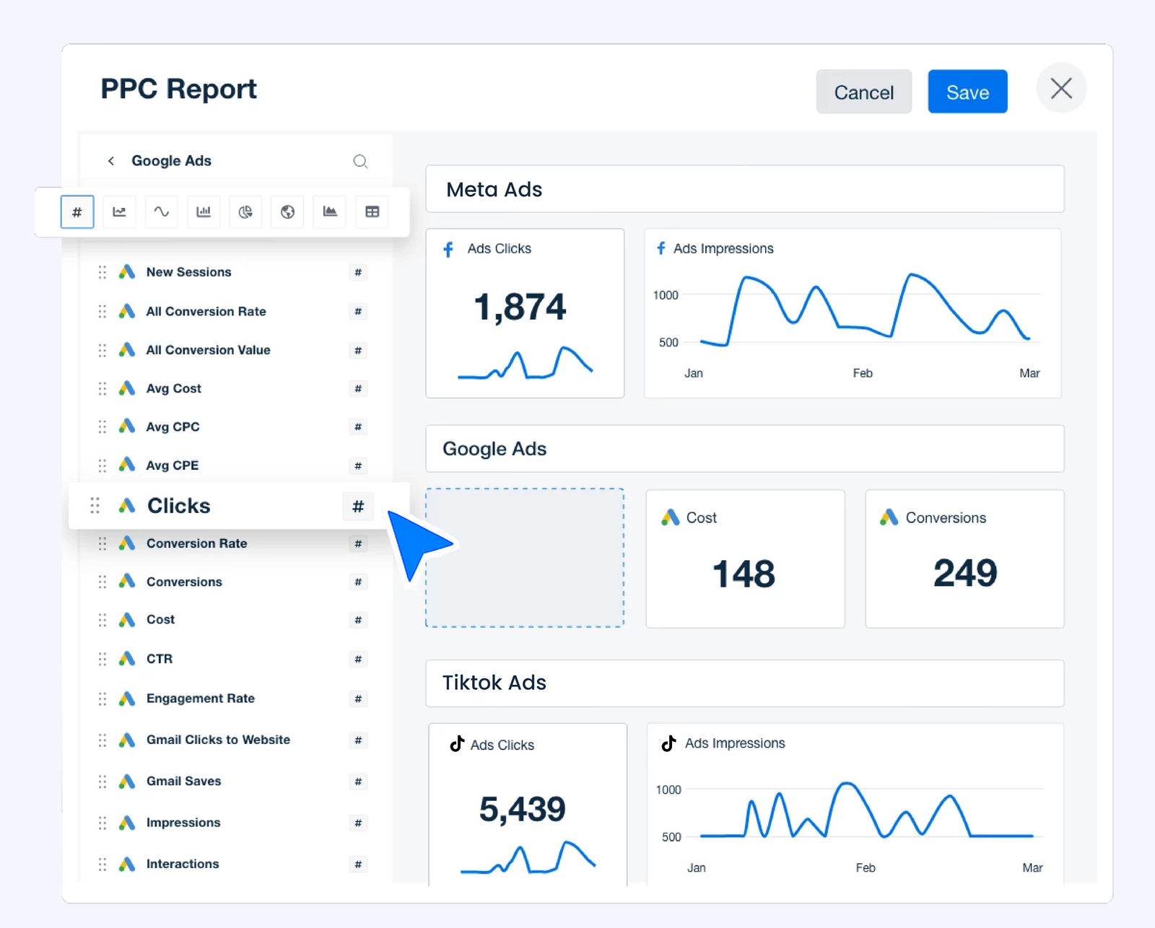Go back using the chevron beside Google Ads
1155x928 pixels.
coord(111,161)
